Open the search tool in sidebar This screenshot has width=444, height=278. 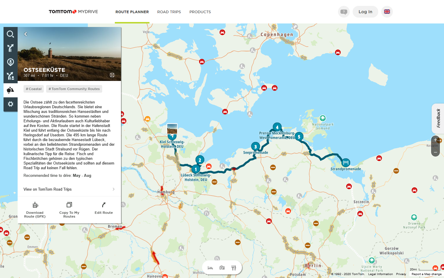click(10, 34)
